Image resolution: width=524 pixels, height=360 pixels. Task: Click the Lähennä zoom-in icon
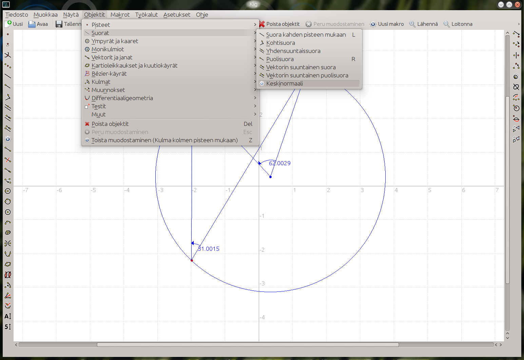pyautogui.click(x=412, y=24)
